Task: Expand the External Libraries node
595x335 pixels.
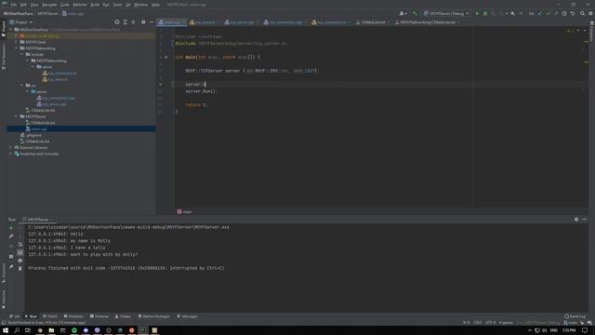Action: 10,147
